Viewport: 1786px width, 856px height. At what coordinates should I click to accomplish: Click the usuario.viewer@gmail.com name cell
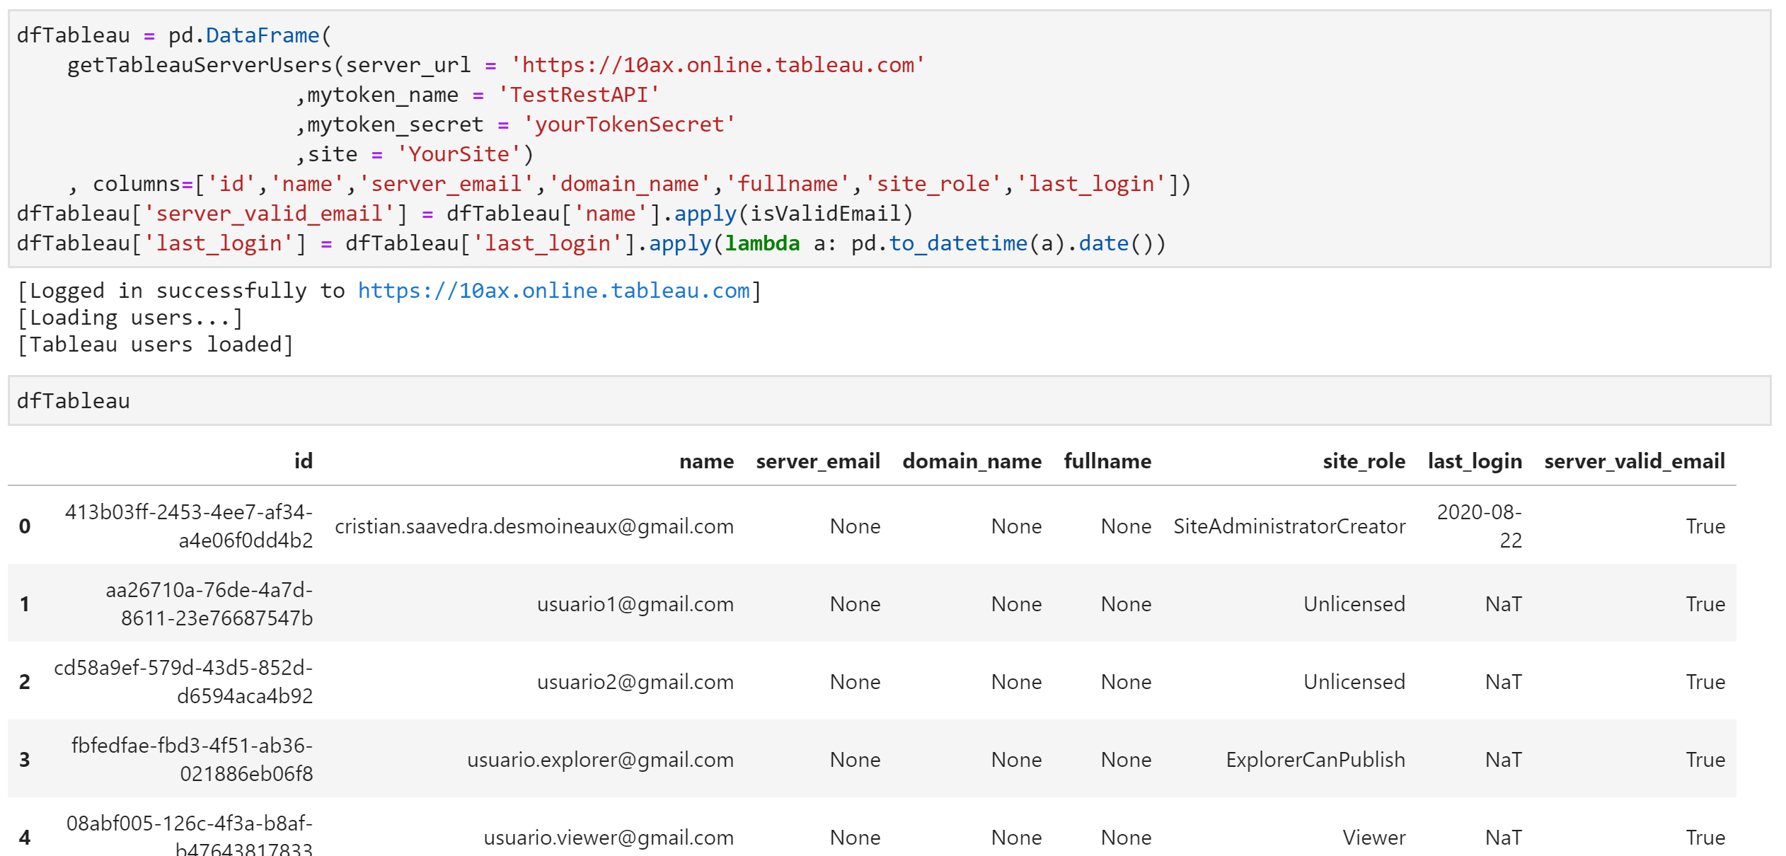[609, 838]
